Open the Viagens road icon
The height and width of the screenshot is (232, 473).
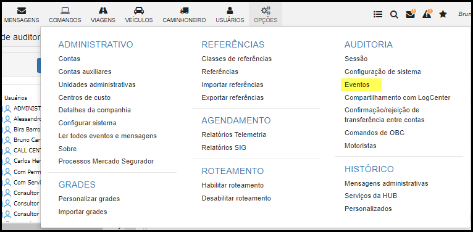click(x=103, y=11)
